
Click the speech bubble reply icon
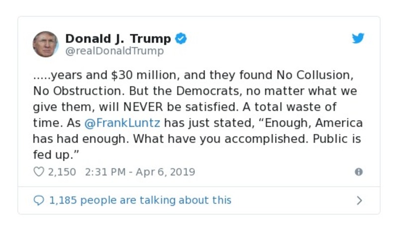point(39,200)
